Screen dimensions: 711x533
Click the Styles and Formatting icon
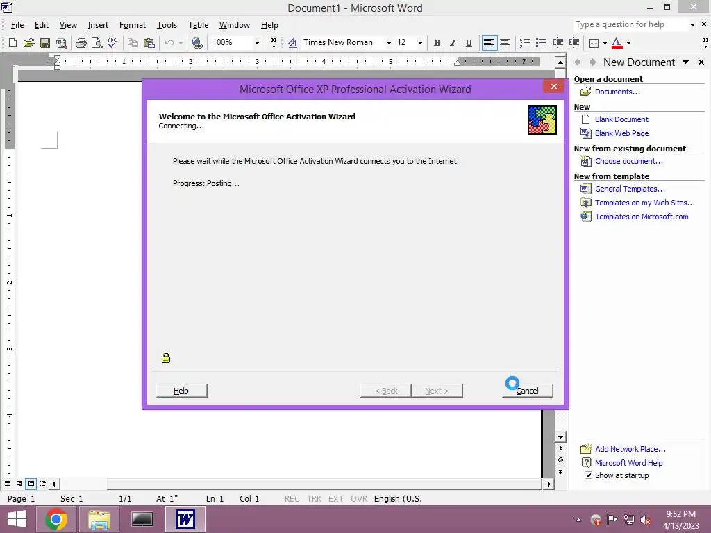pyautogui.click(x=292, y=43)
